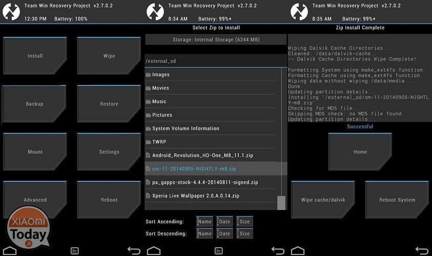Click 'Dalvik Cache Directories Wipe Complete!' log line

[352, 59]
